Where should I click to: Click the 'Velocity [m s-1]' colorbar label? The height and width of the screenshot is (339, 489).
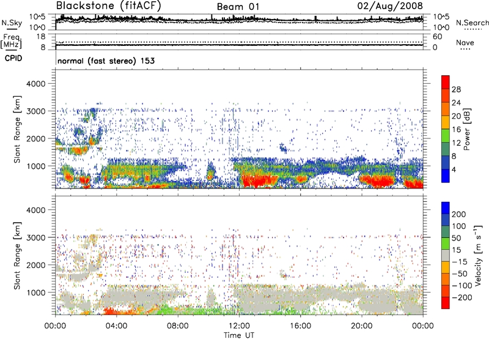click(478, 255)
